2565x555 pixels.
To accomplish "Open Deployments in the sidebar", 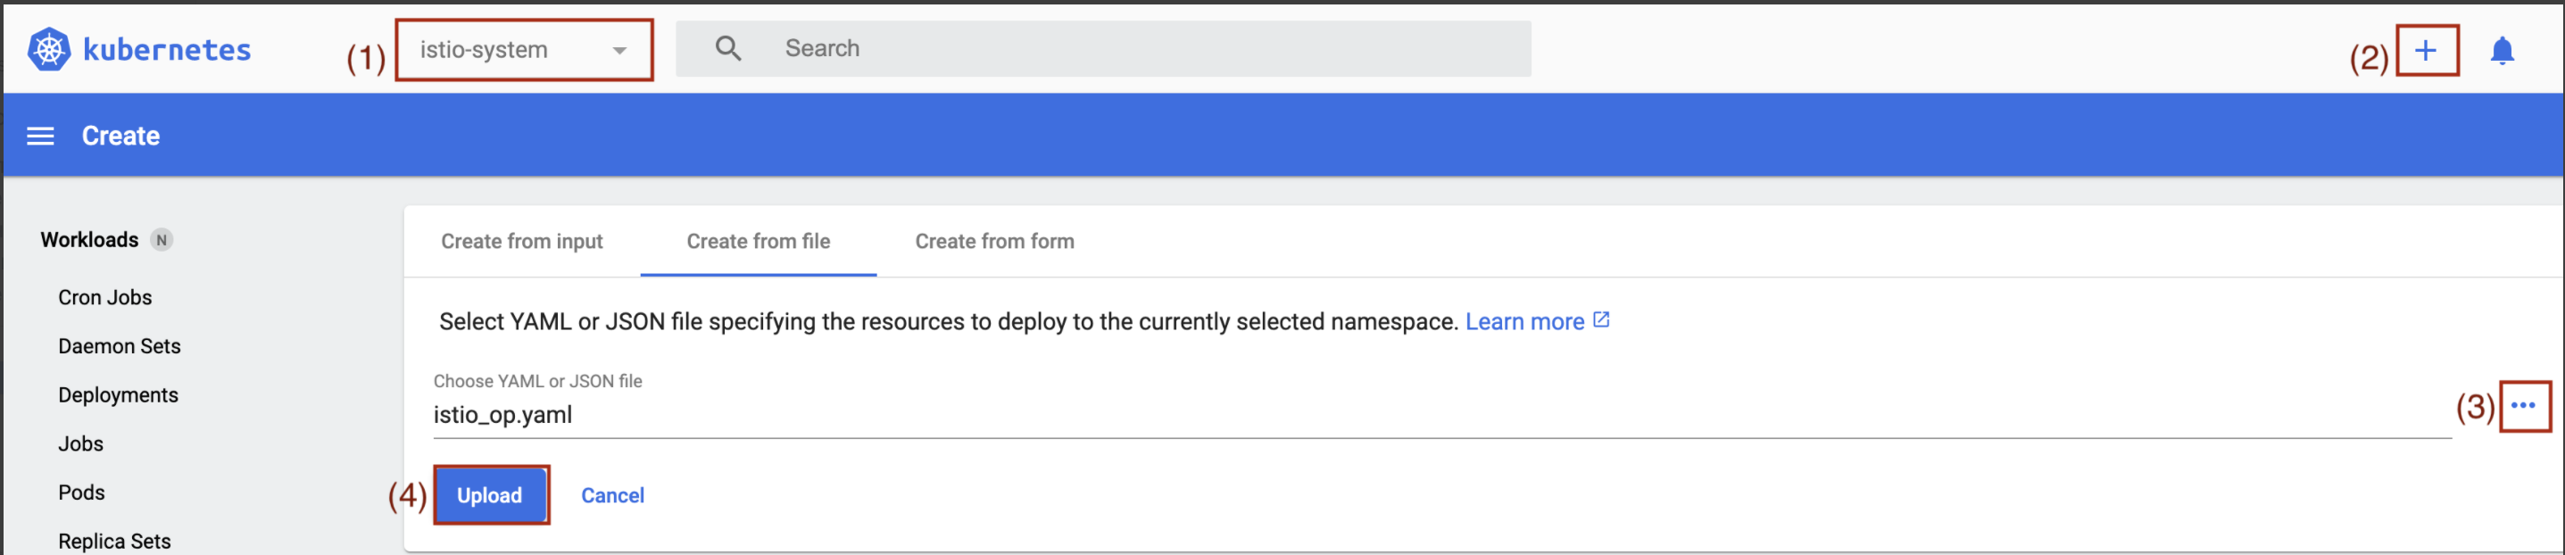I will tap(118, 395).
